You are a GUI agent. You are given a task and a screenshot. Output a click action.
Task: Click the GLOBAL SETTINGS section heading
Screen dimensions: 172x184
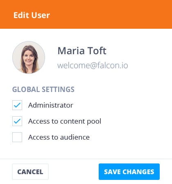[43, 90]
